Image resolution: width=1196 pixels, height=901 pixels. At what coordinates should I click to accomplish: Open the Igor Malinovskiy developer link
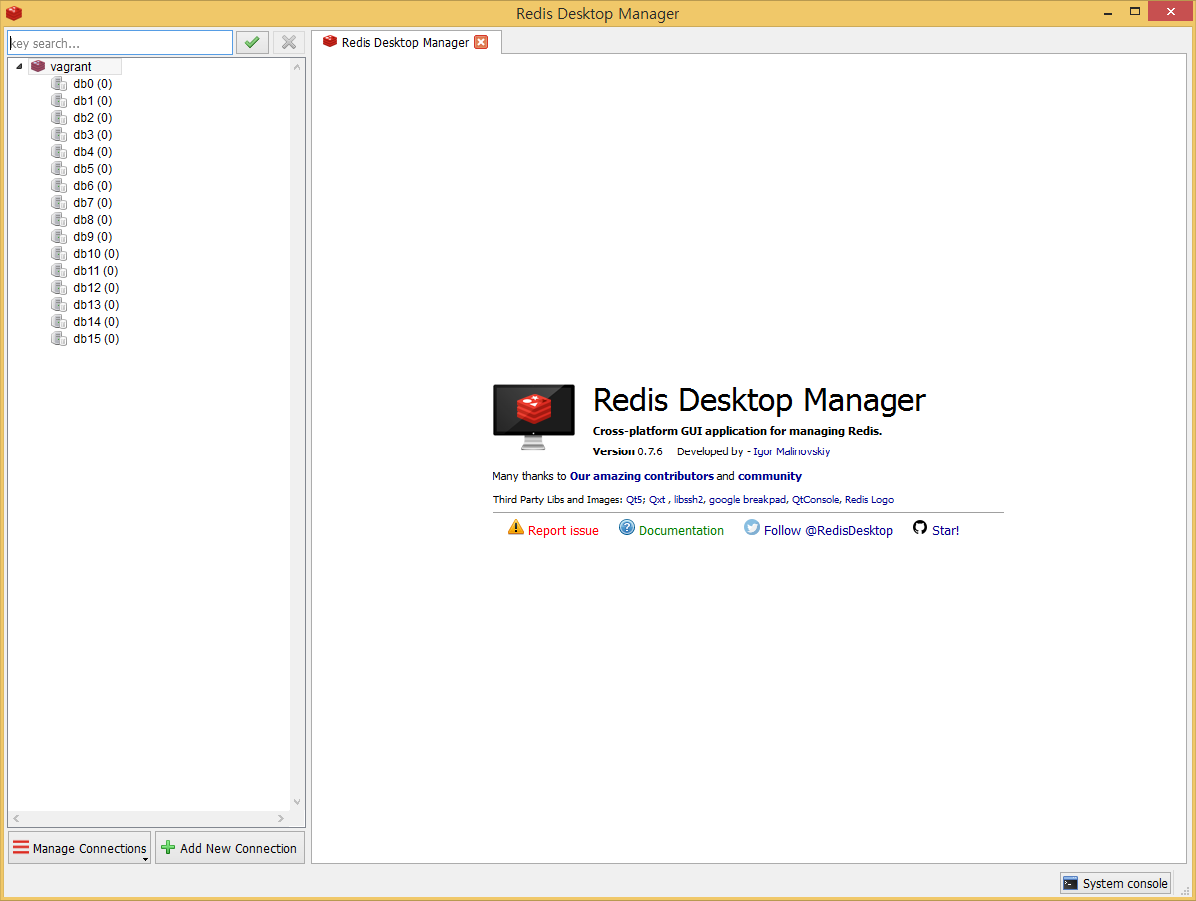click(x=791, y=451)
